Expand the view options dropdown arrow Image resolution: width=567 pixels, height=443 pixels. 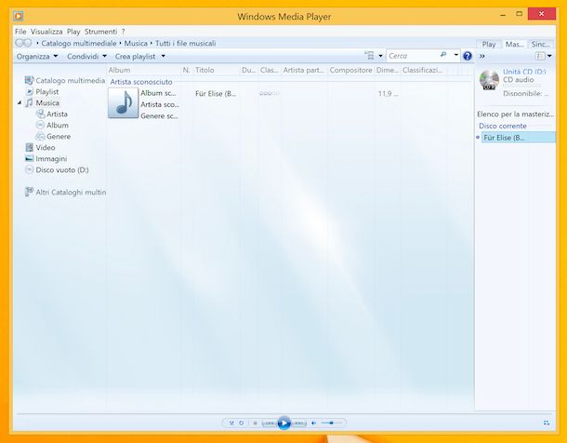(x=380, y=56)
